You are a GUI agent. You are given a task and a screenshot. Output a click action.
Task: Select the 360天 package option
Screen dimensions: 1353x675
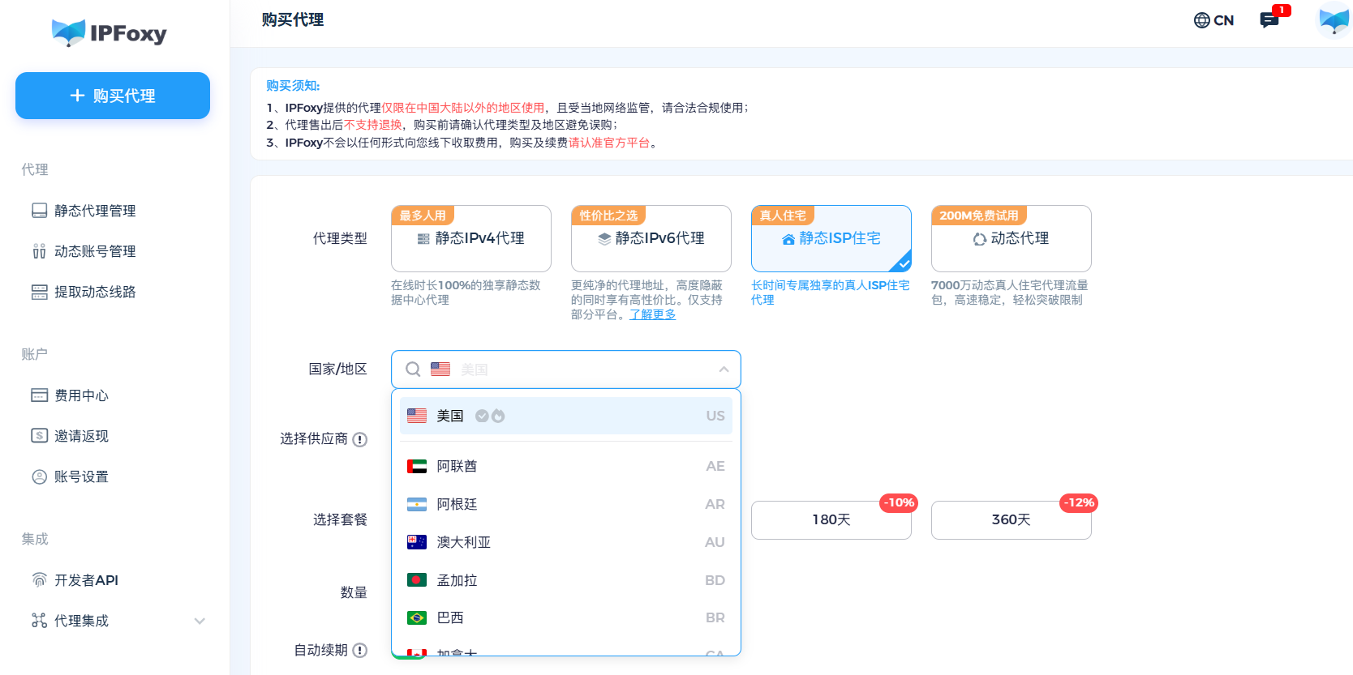click(x=1011, y=519)
